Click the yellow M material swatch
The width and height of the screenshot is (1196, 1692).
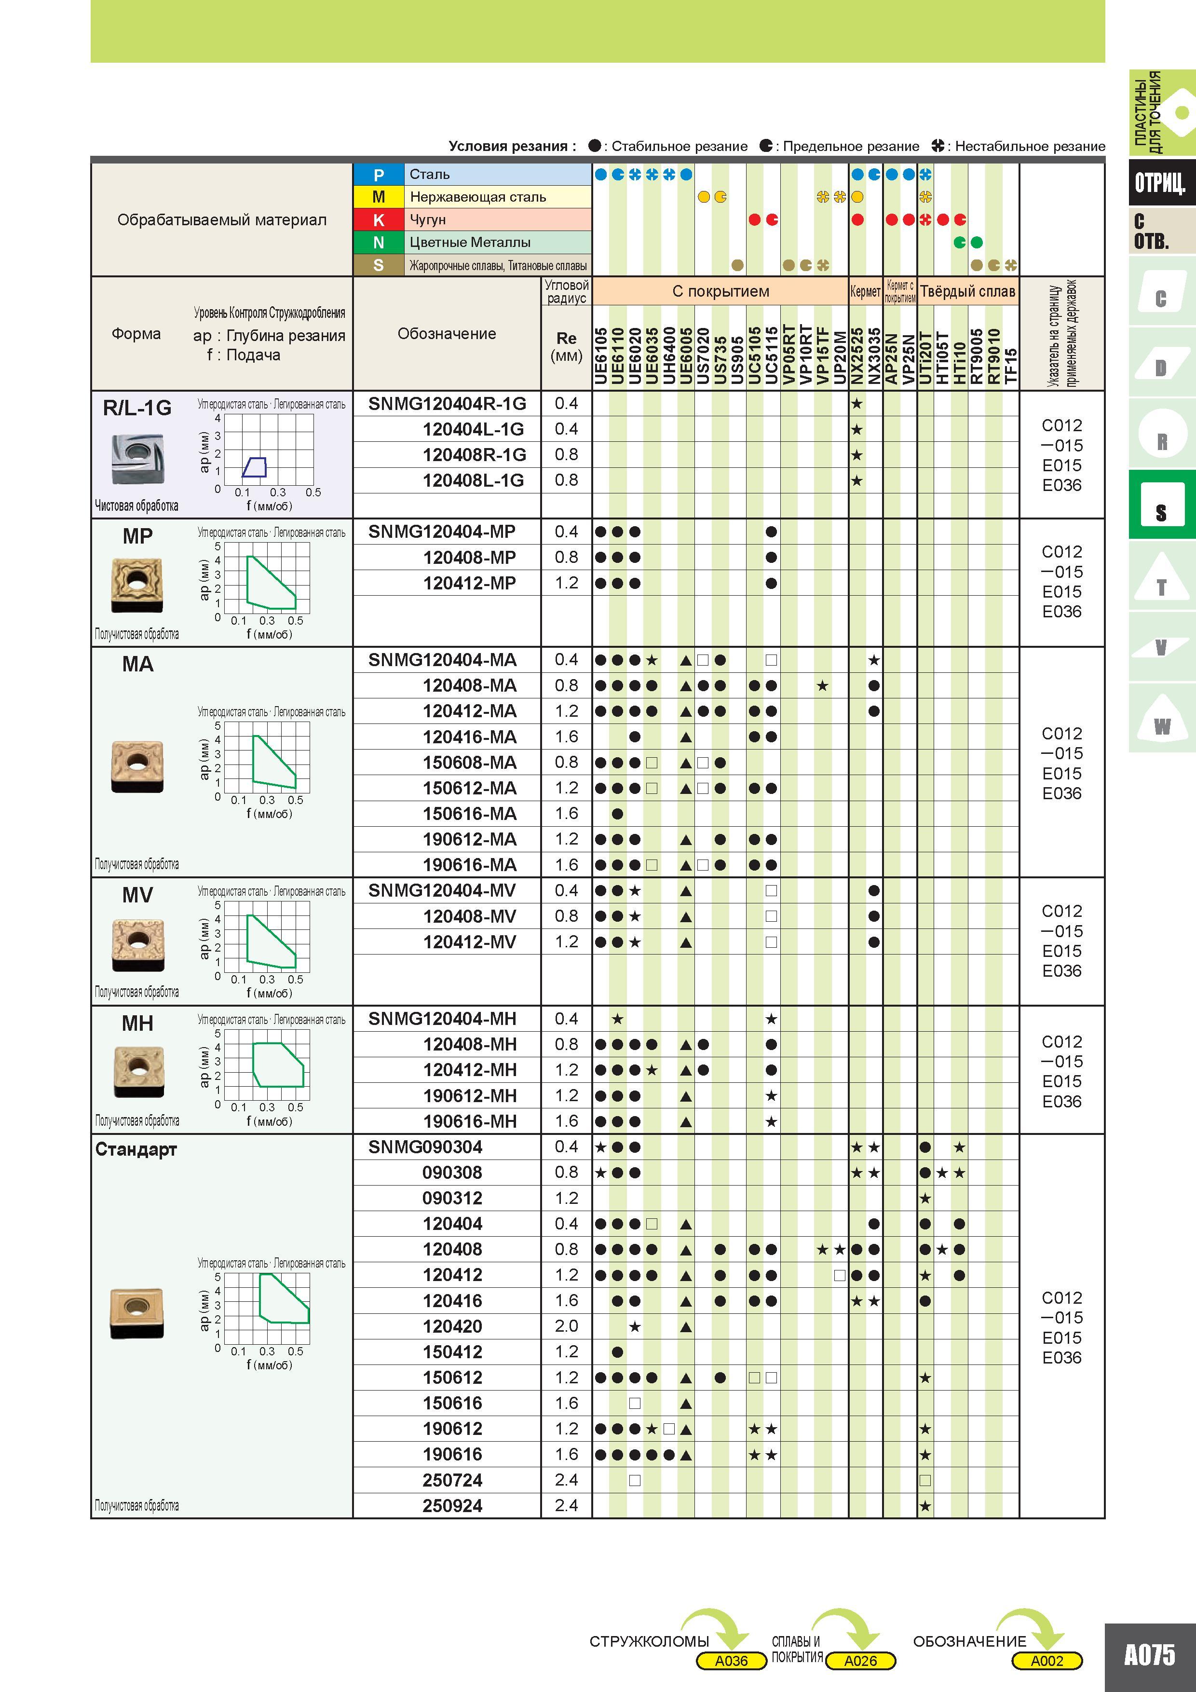379,197
